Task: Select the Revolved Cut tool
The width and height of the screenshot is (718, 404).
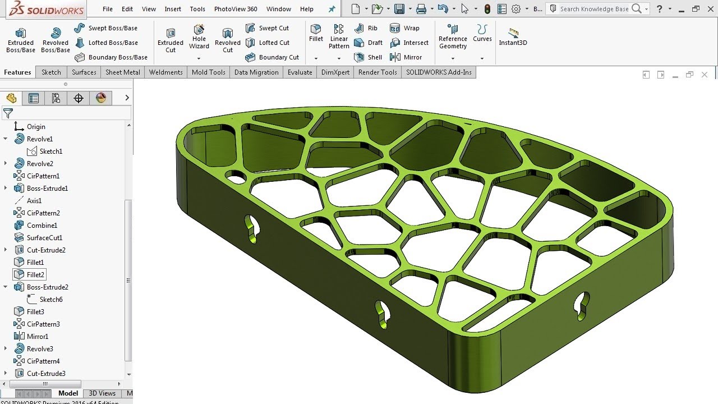Action: click(x=228, y=40)
